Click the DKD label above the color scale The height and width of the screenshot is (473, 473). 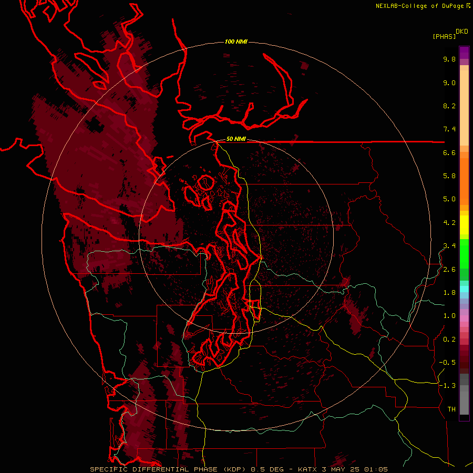(462, 32)
